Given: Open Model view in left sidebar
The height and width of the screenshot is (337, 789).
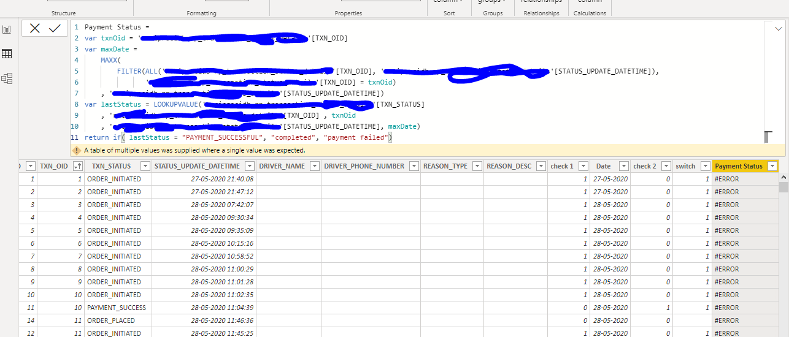Looking at the screenshot, I should click(x=7, y=78).
